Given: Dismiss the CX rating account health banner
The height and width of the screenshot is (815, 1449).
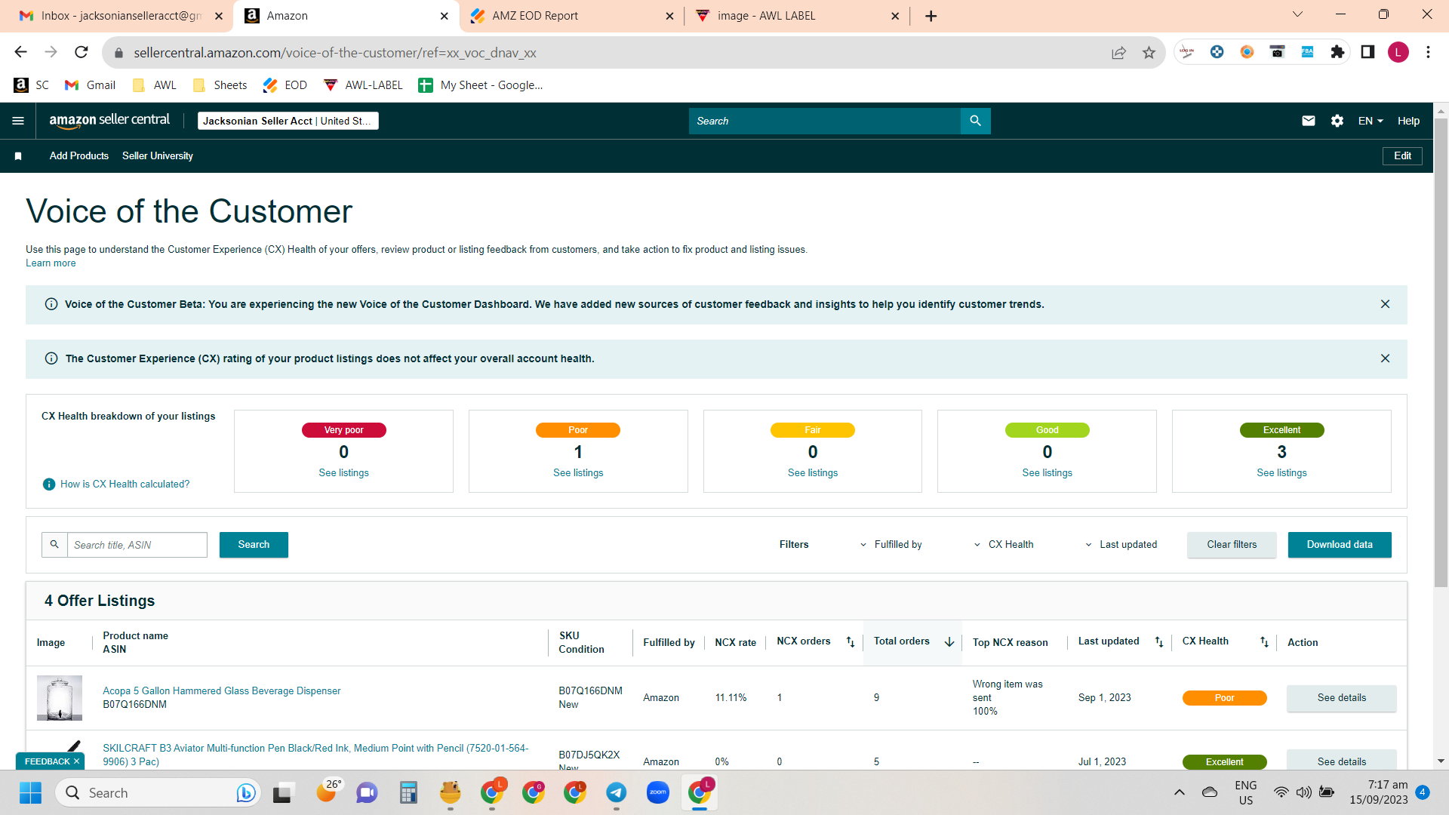Looking at the screenshot, I should point(1385,358).
